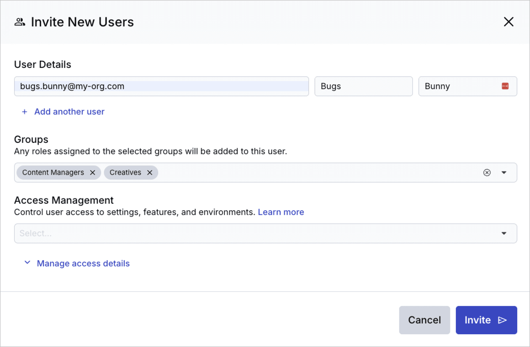Open the Access Management Select dropdown
Image resolution: width=530 pixels, height=347 pixels.
[x=504, y=233]
